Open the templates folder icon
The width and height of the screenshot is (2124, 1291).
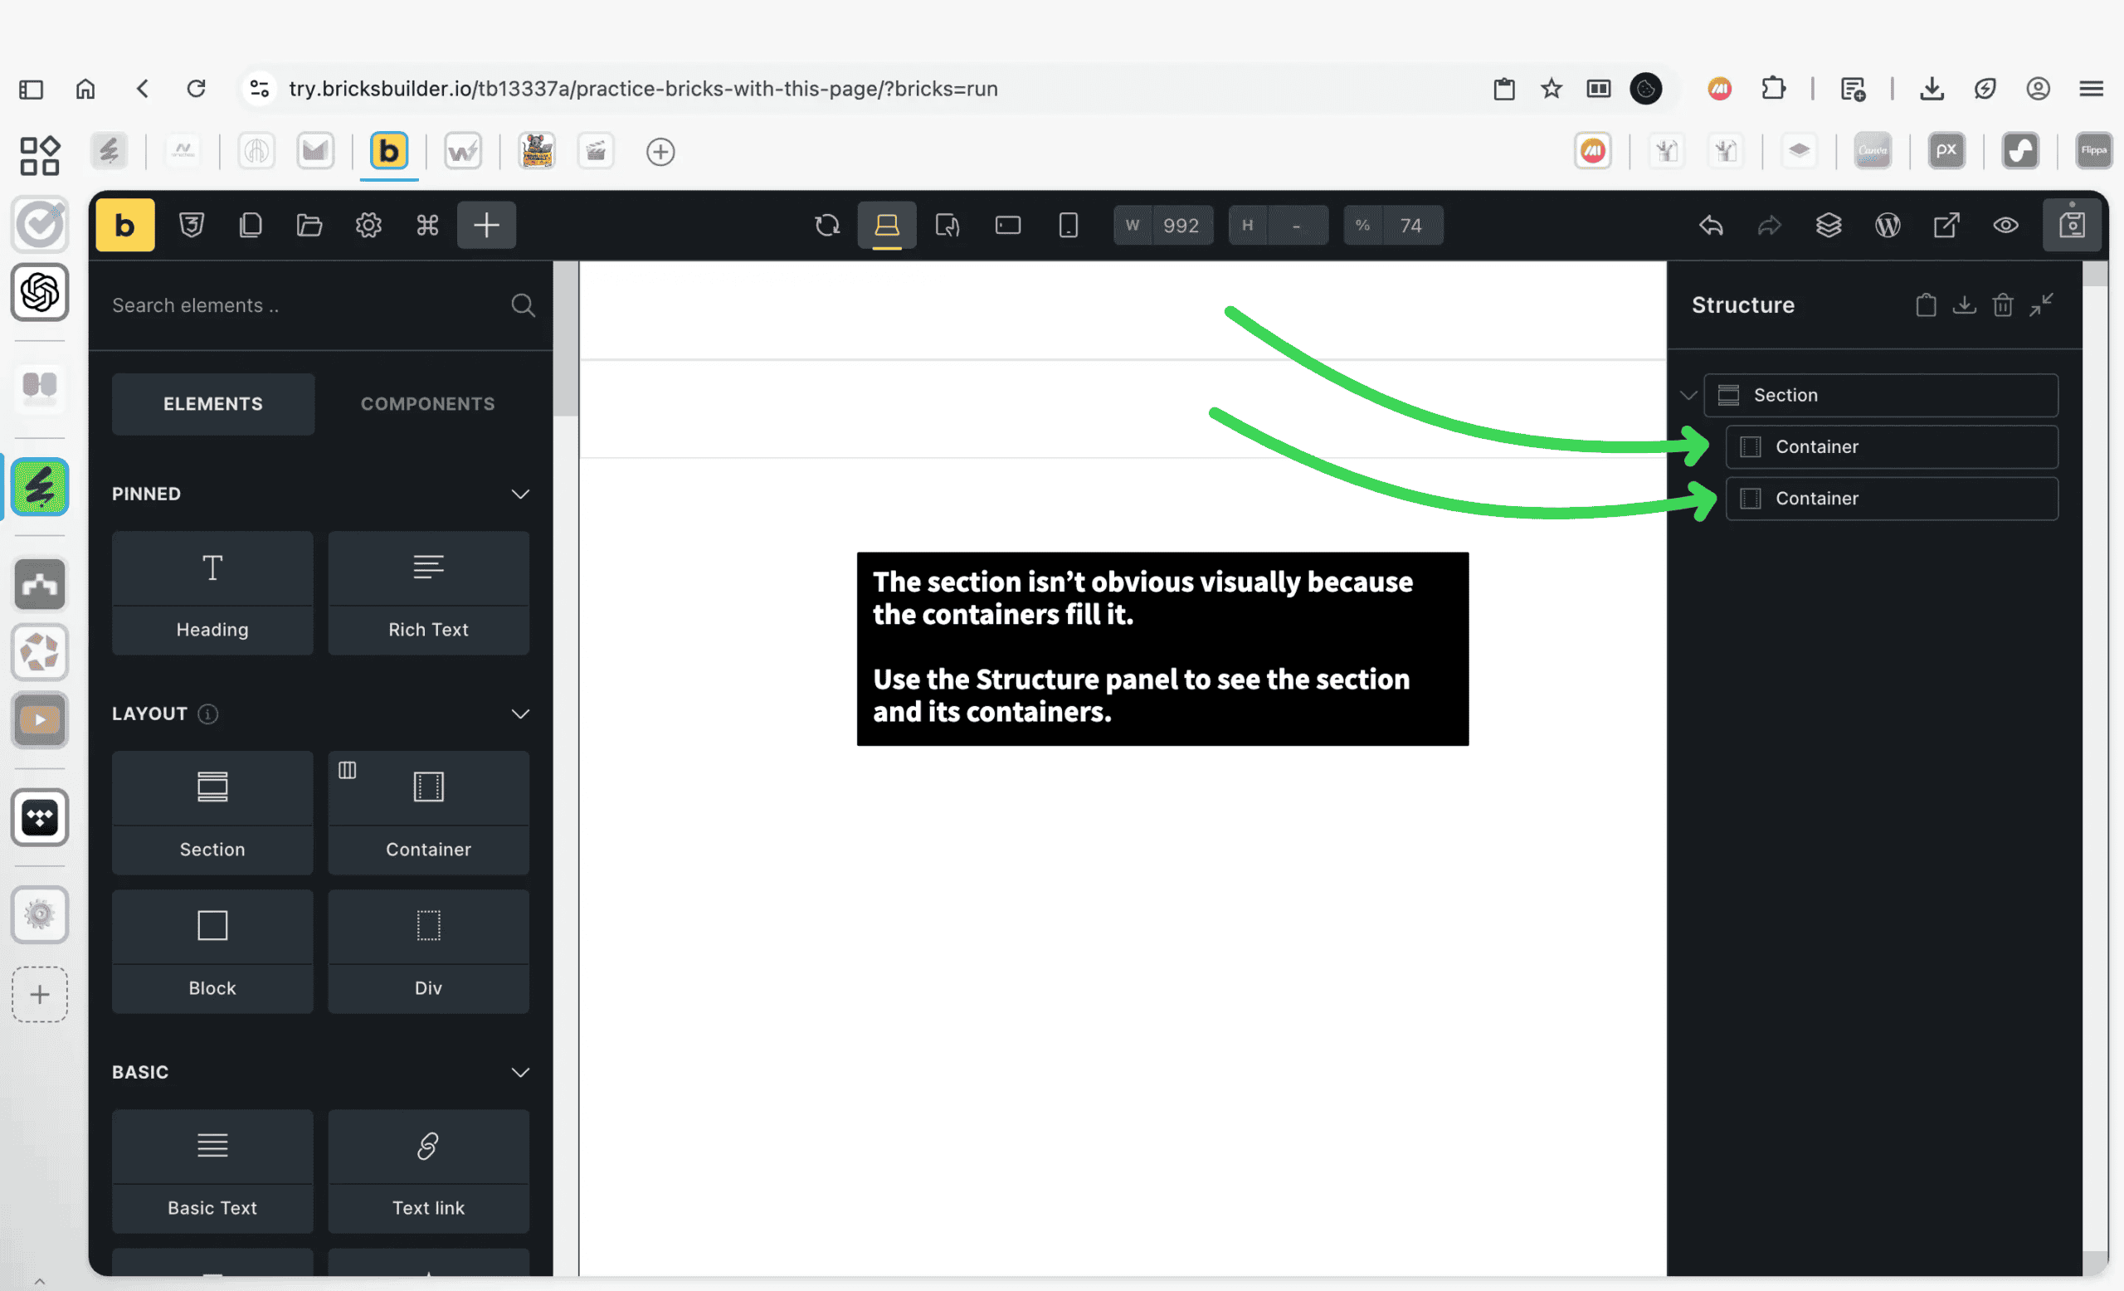[309, 226]
